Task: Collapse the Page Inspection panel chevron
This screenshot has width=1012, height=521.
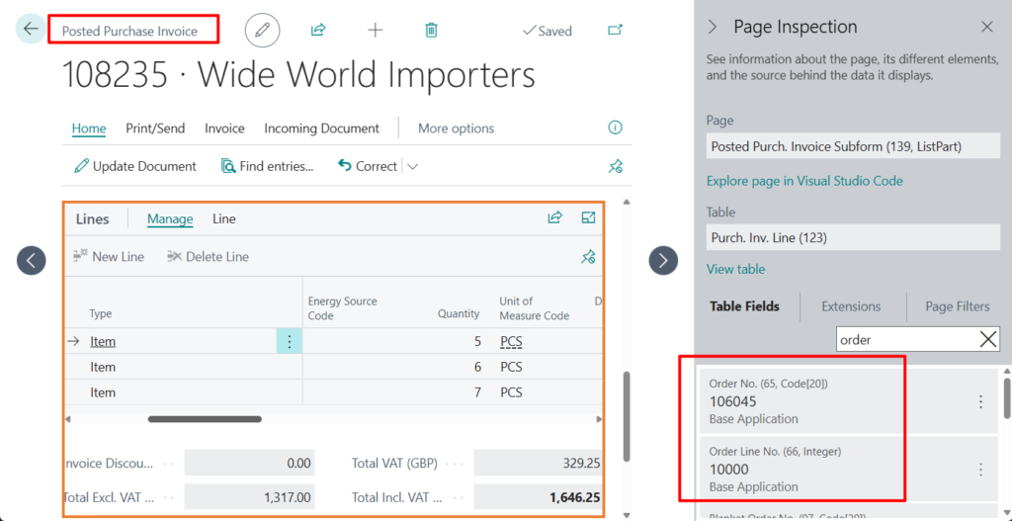Action: [713, 27]
